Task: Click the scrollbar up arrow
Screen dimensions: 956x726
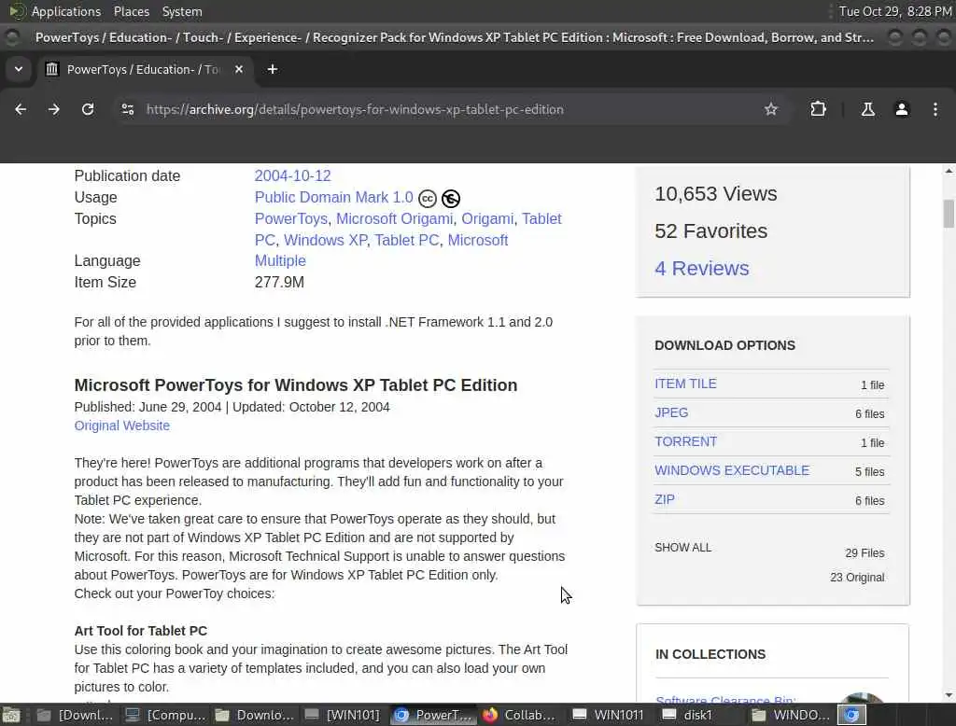Action: (949, 172)
